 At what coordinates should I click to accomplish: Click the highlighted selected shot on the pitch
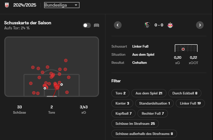pyautogui.click(x=57, y=87)
